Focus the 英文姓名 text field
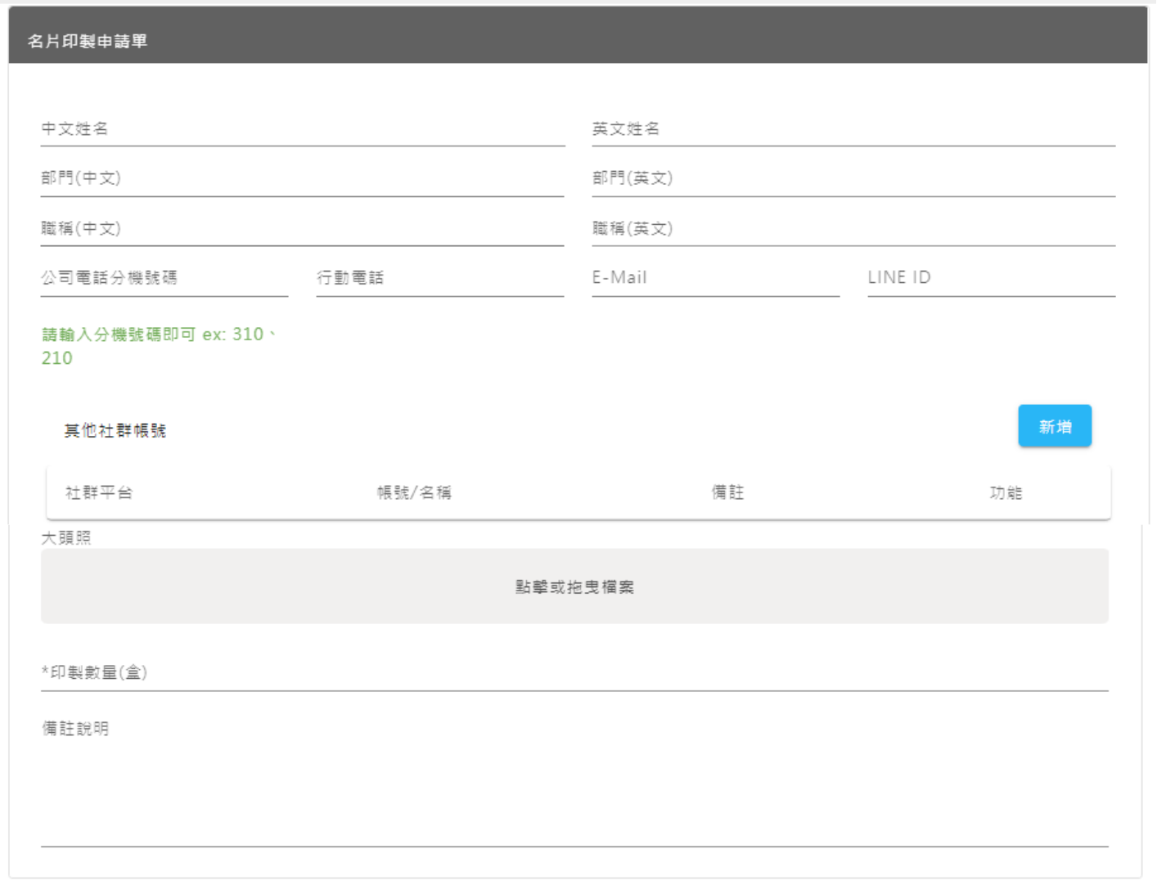The height and width of the screenshot is (894, 1157). (853, 129)
